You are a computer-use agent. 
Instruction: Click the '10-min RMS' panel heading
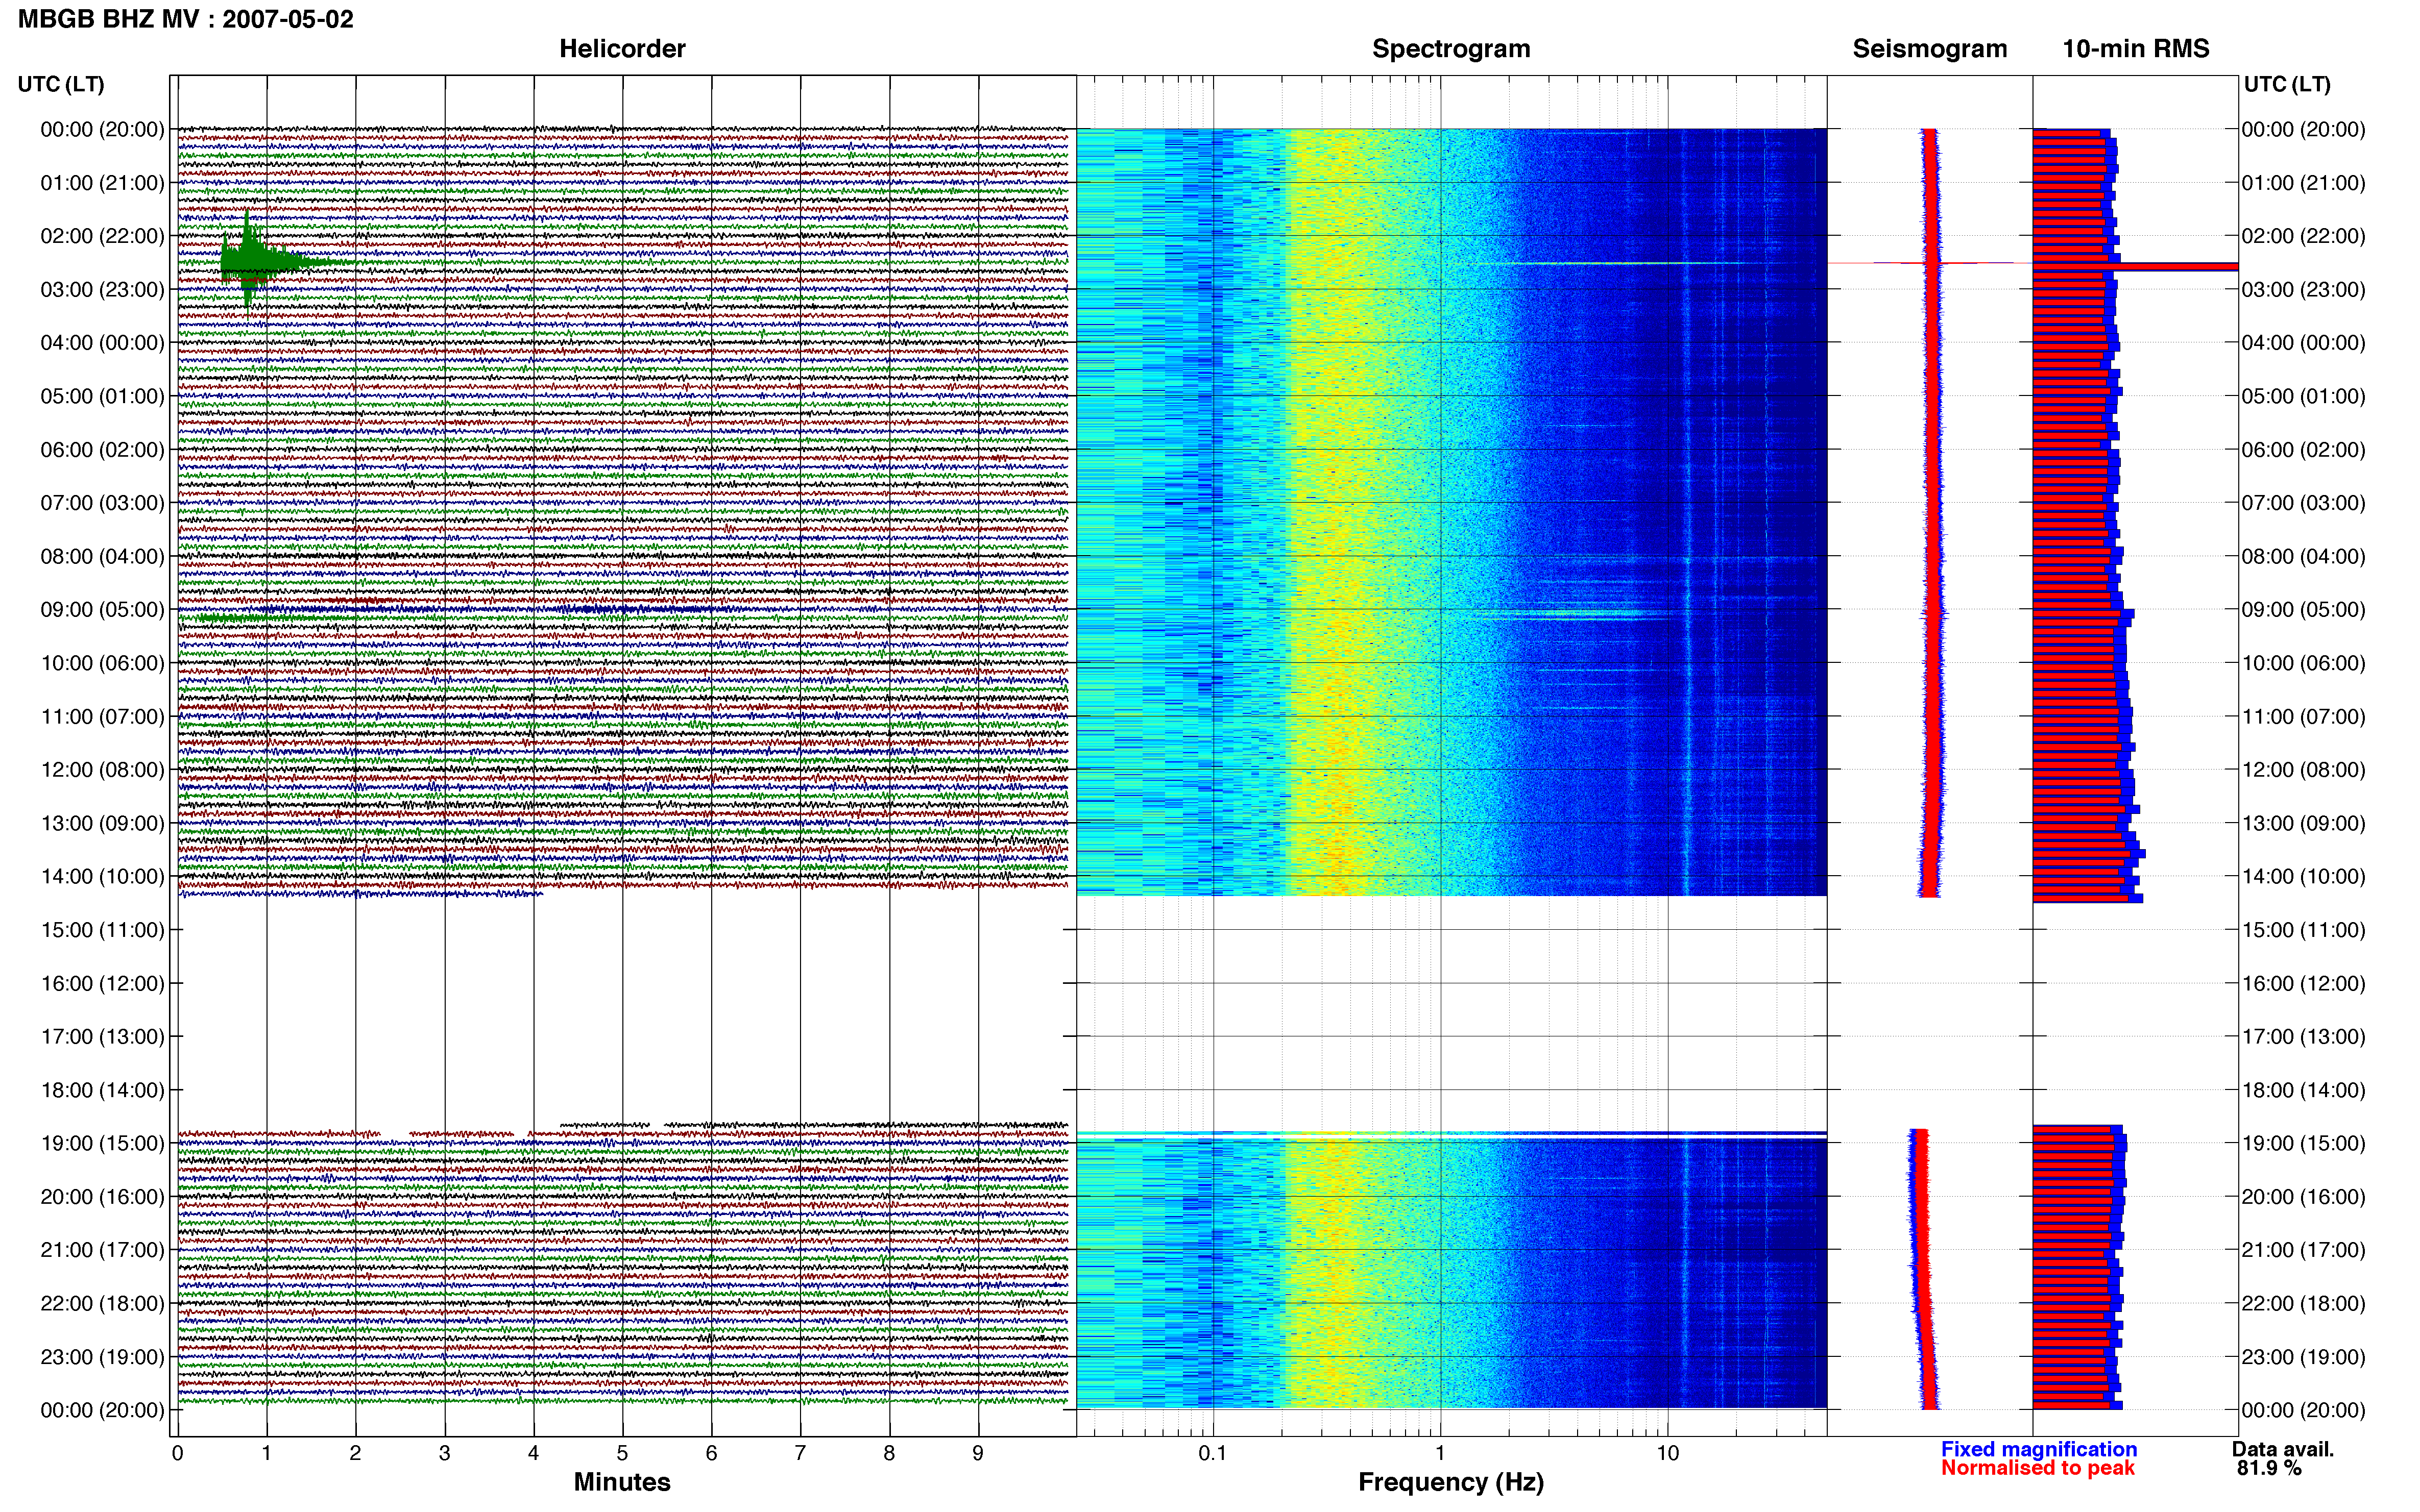click(2136, 48)
